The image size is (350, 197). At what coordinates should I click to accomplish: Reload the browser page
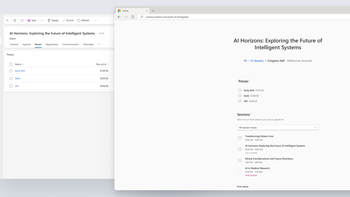click(x=133, y=17)
